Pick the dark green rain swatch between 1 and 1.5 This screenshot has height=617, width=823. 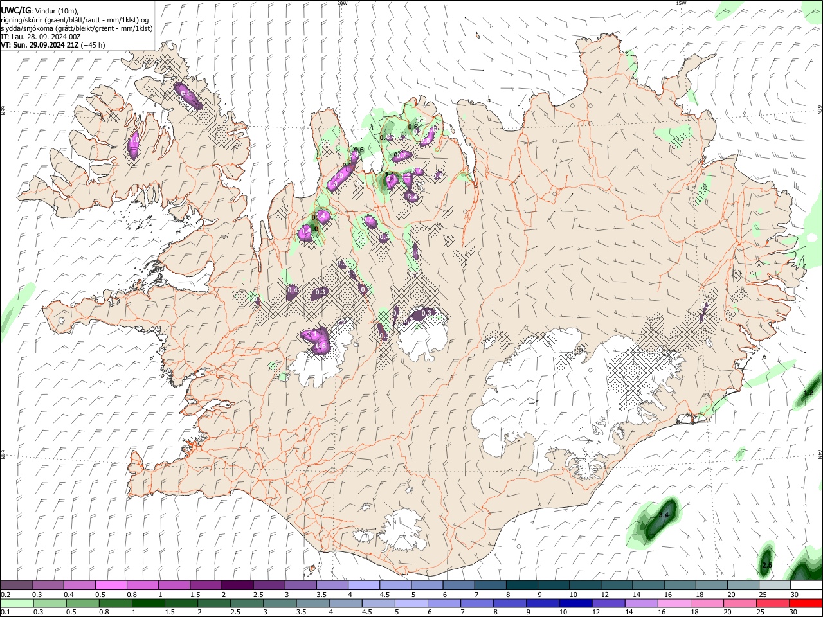pyautogui.click(x=148, y=603)
